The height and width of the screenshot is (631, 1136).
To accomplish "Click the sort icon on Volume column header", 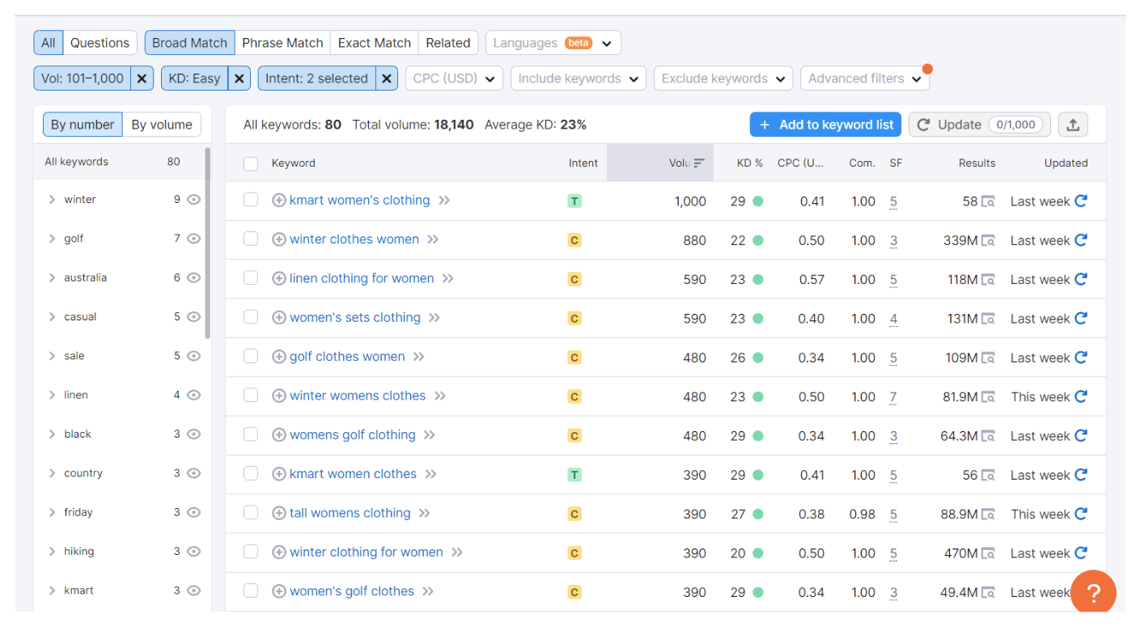I will click(697, 163).
